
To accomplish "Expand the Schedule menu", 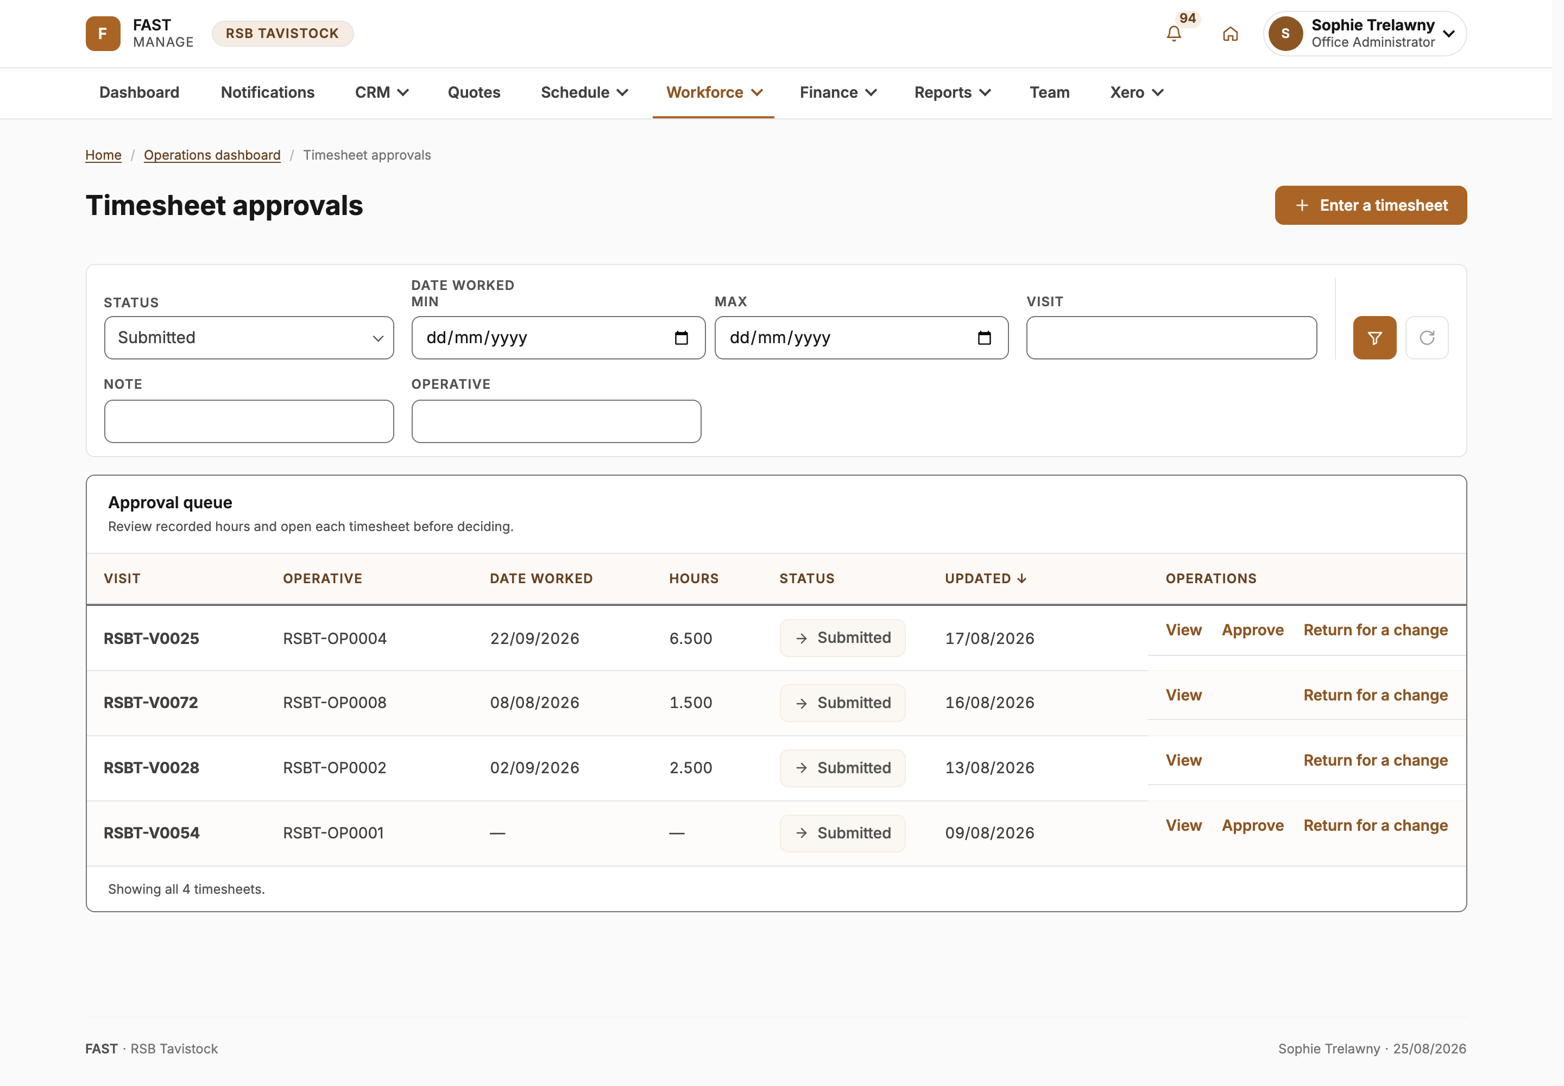I will pyautogui.click(x=585, y=92).
